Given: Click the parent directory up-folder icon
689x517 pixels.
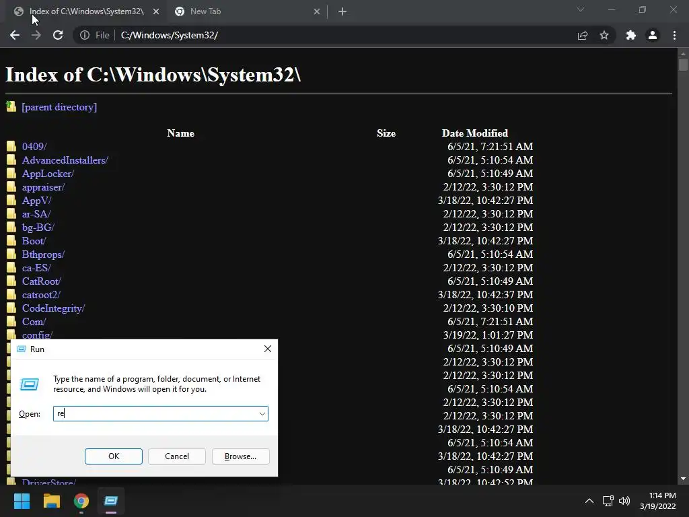Looking at the screenshot, I should (11, 106).
